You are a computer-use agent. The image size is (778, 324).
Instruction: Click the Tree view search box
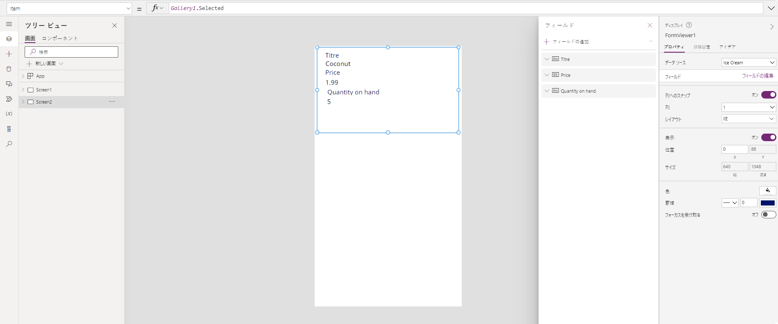[71, 52]
